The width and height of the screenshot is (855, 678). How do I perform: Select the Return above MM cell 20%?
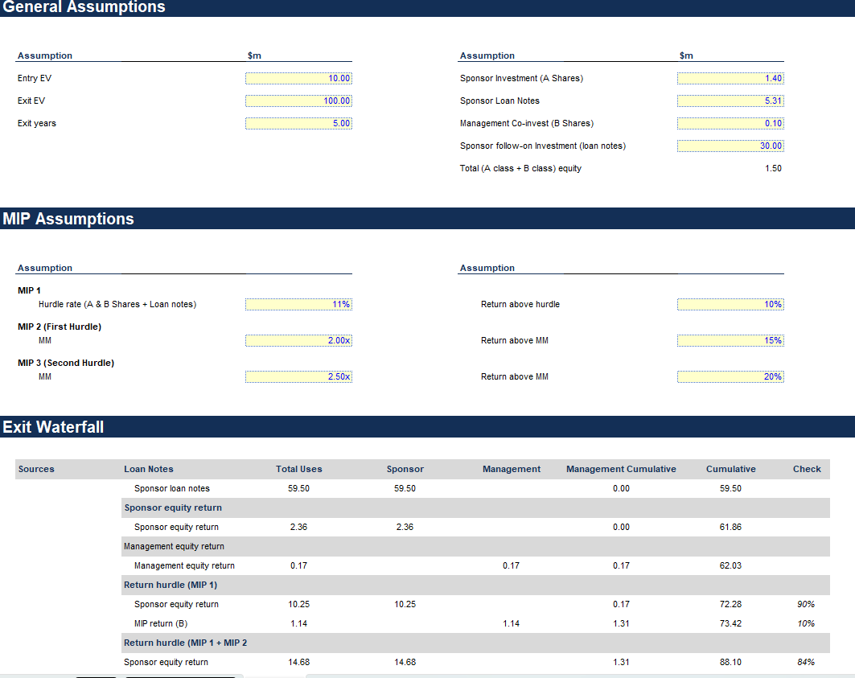point(730,377)
